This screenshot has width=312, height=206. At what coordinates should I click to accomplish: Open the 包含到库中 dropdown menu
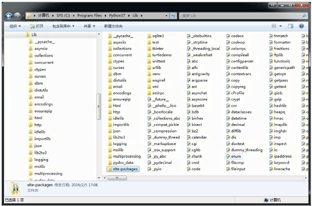coord(63,26)
